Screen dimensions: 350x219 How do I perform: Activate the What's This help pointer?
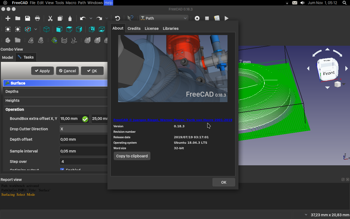(x=130, y=18)
